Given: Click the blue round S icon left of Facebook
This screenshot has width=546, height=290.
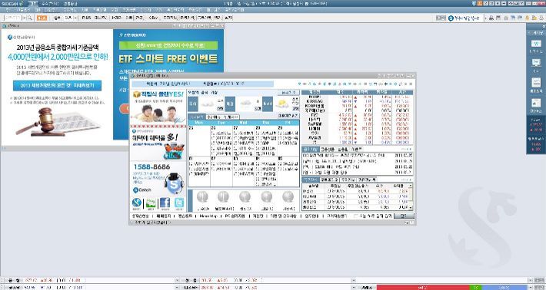Looking at the screenshot, I should (137, 203).
